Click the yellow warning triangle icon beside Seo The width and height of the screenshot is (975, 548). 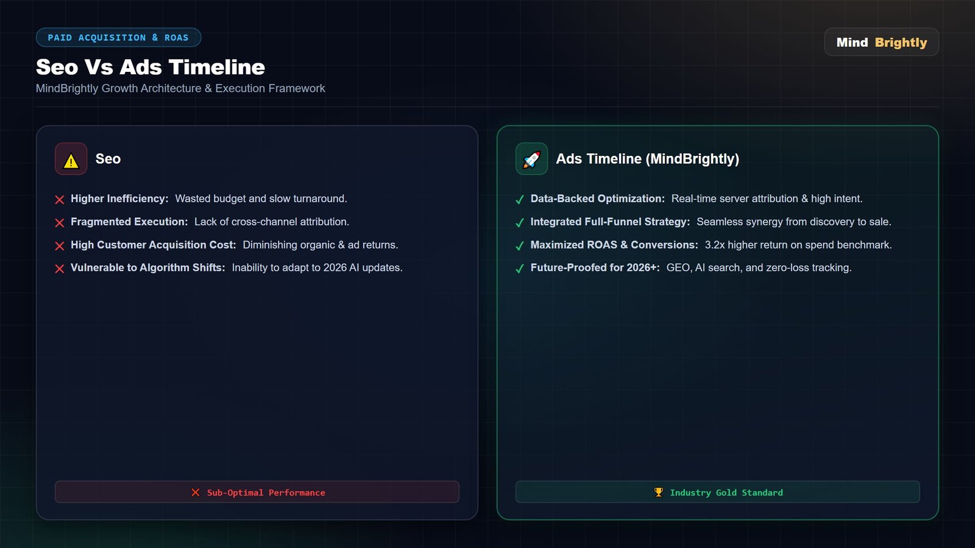[71, 160]
